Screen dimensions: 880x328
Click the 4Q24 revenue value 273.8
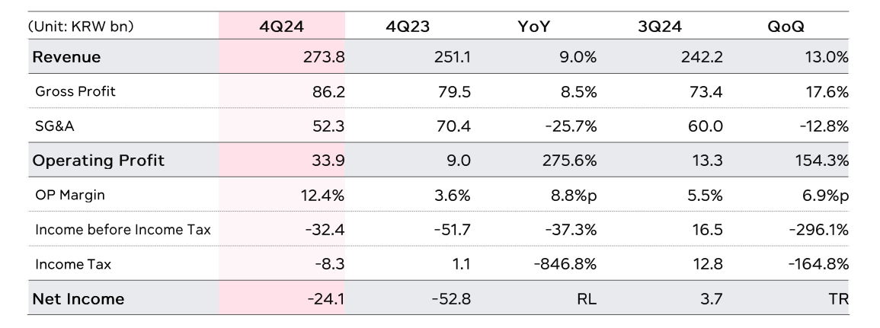325,57
